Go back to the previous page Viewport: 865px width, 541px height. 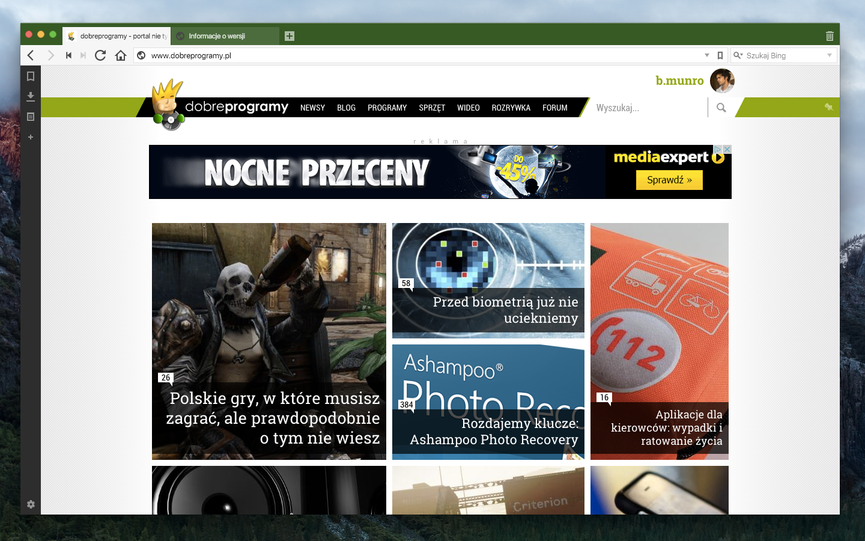tap(31, 55)
